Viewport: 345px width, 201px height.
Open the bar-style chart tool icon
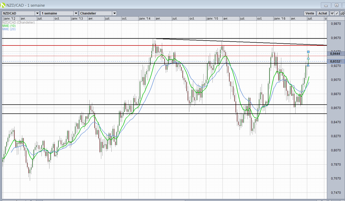[x=332, y=13]
